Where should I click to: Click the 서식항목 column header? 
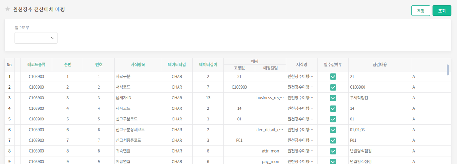tap(138, 65)
